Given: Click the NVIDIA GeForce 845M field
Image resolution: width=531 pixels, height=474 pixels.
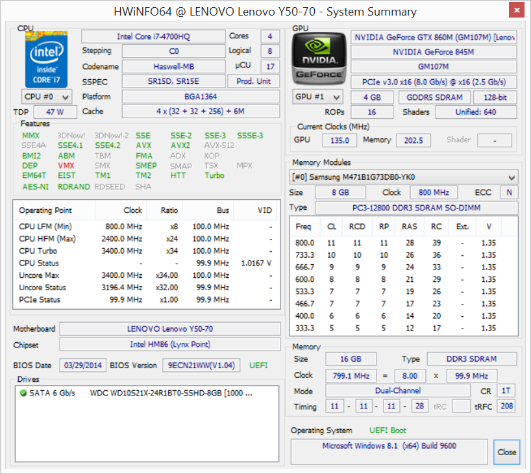Looking at the screenshot, I should pos(434,52).
